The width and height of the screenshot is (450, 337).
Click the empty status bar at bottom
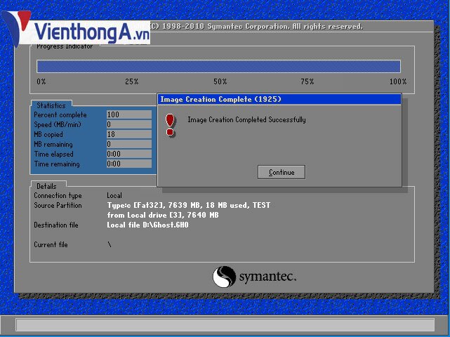click(x=225, y=325)
